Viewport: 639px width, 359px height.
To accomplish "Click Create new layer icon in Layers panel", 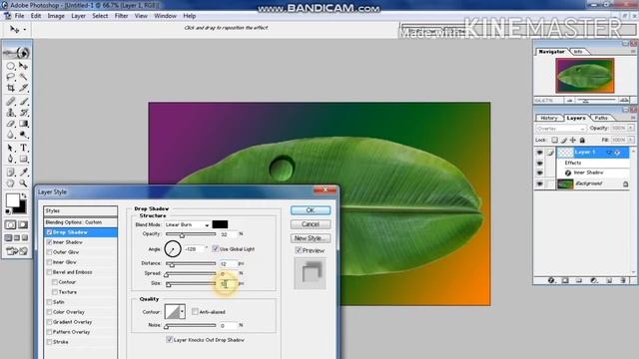I will tap(609, 280).
